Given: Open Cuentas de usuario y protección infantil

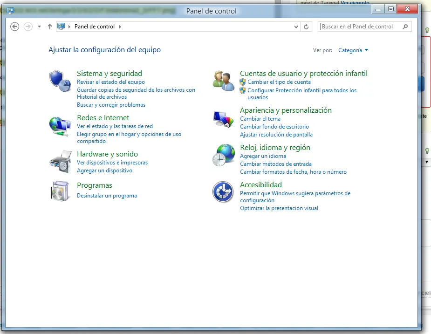Looking at the screenshot, I should pos(304,74).
